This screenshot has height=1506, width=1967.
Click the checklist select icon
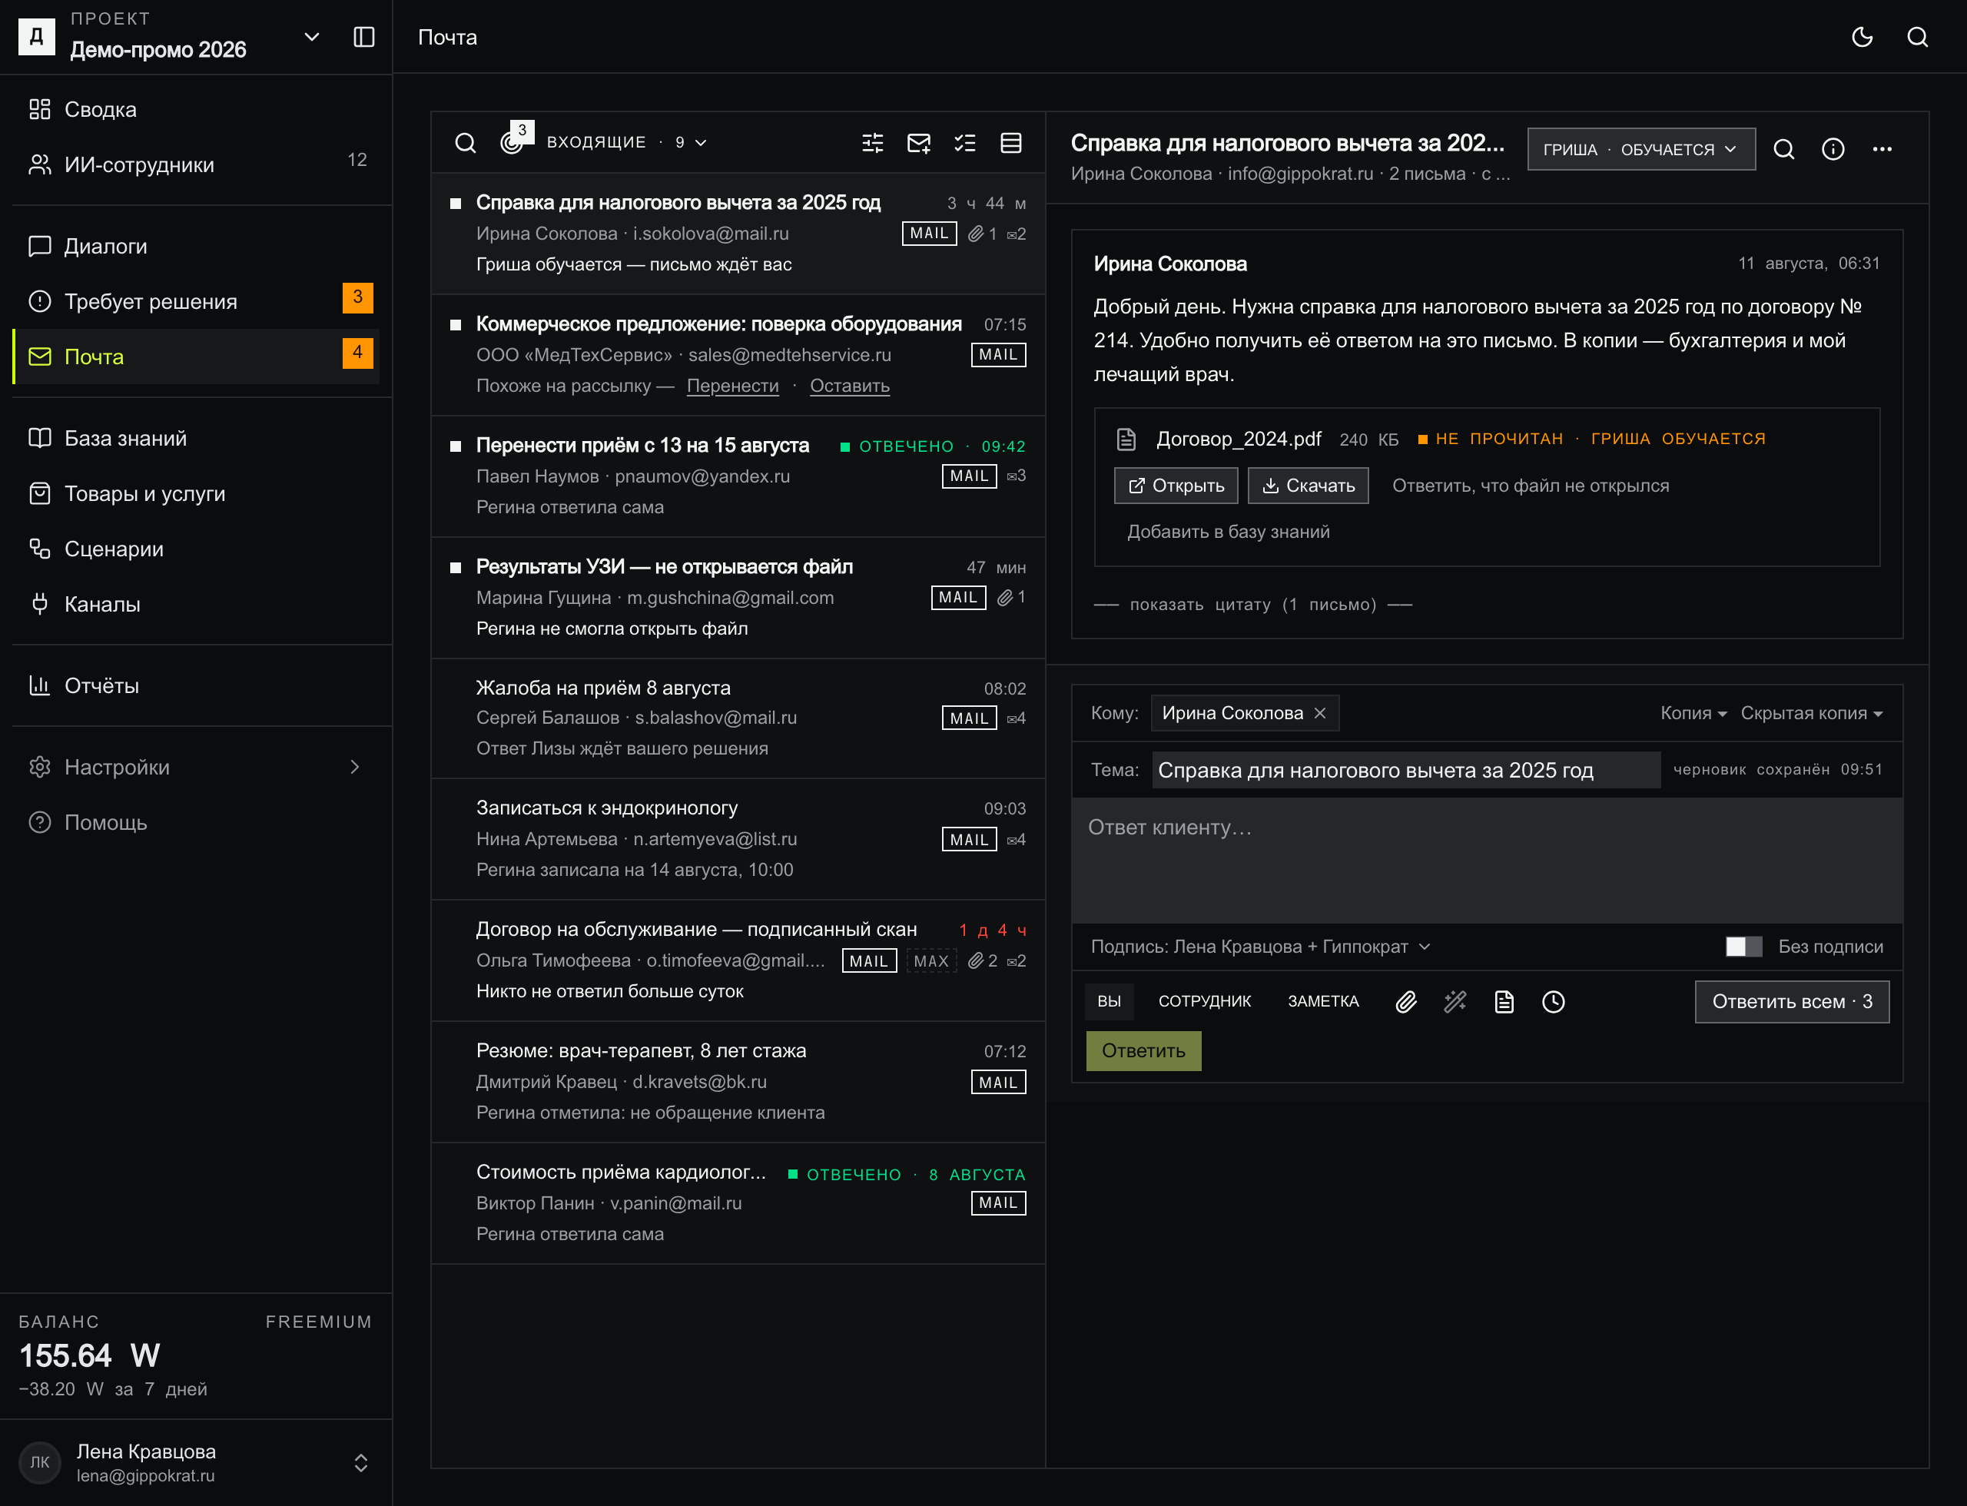click(964, 143)
